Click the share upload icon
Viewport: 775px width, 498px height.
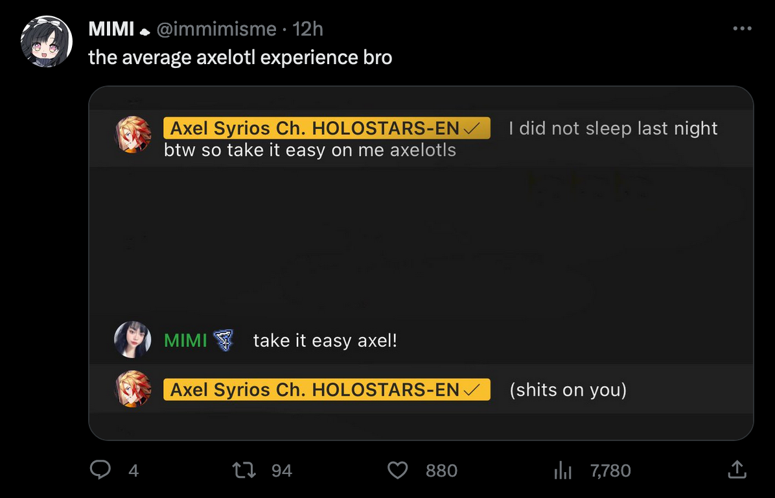click(736, 470)
